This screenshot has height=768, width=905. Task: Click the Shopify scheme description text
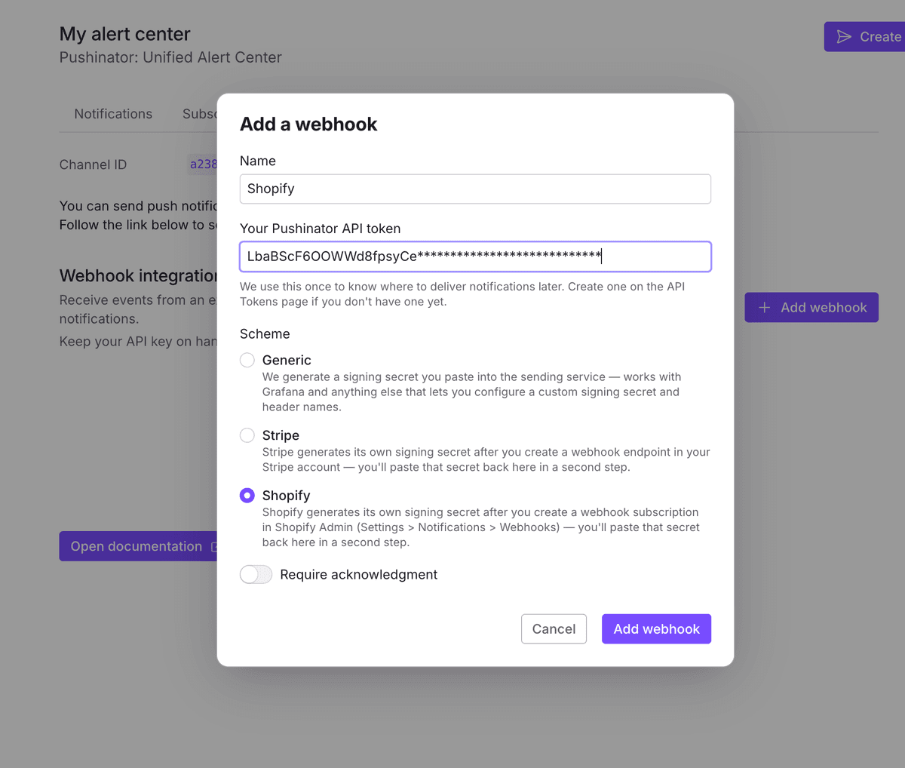click(x=481, y=527)
